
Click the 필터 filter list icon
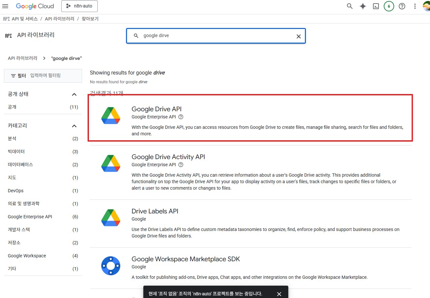[13, 75]
